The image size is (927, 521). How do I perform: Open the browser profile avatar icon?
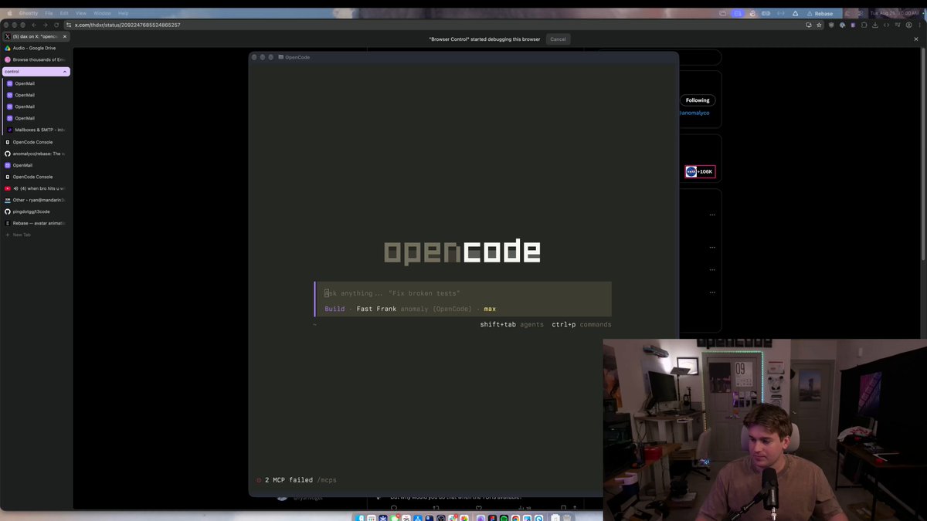[x=908, y=25]
